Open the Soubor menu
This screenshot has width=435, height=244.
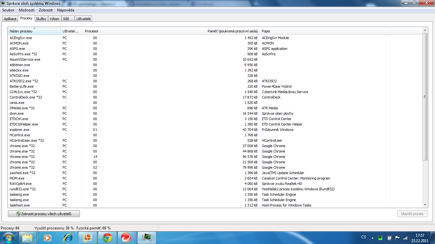pos(8,10)
